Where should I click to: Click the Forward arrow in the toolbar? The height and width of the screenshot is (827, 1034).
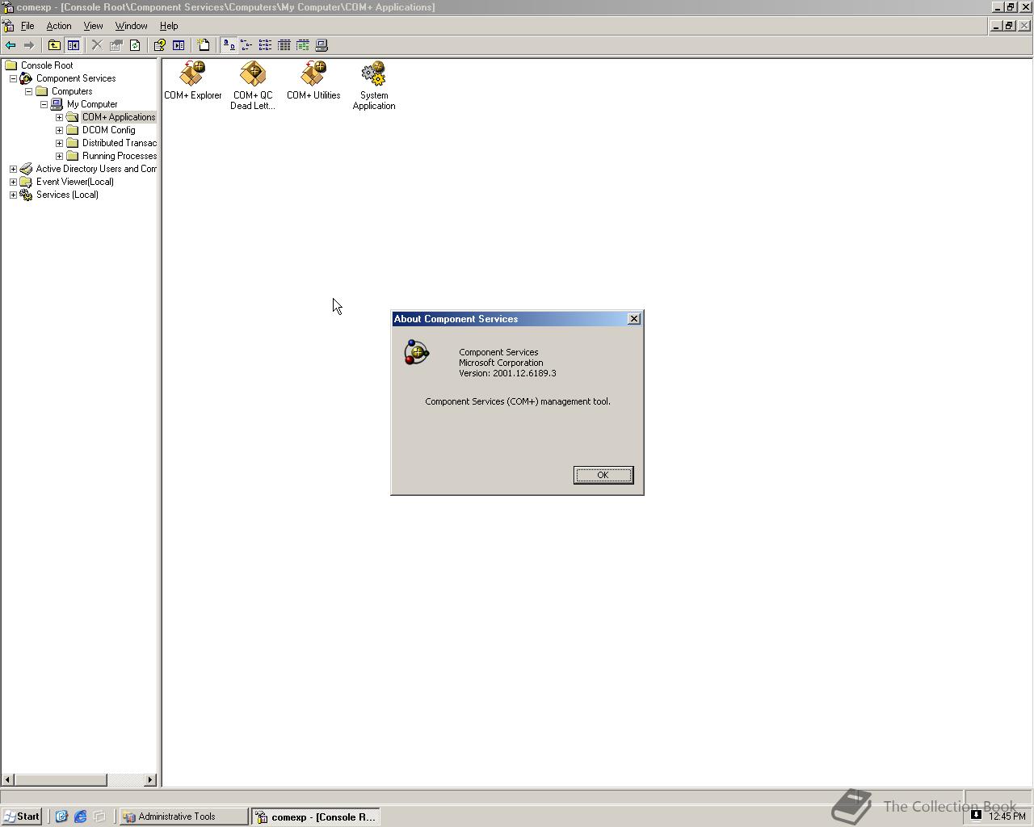[x=29, y=45]
